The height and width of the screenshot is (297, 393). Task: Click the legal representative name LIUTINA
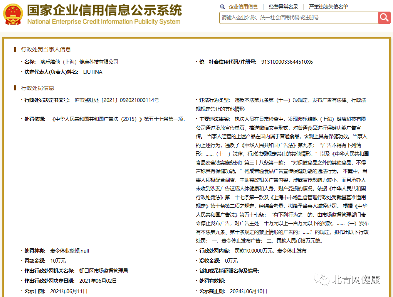(x=92, y=72)
